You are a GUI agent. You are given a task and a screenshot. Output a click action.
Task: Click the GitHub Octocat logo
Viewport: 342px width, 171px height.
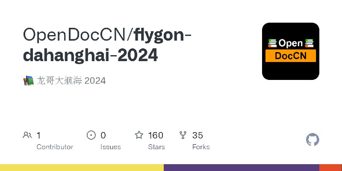click(313, 140)
